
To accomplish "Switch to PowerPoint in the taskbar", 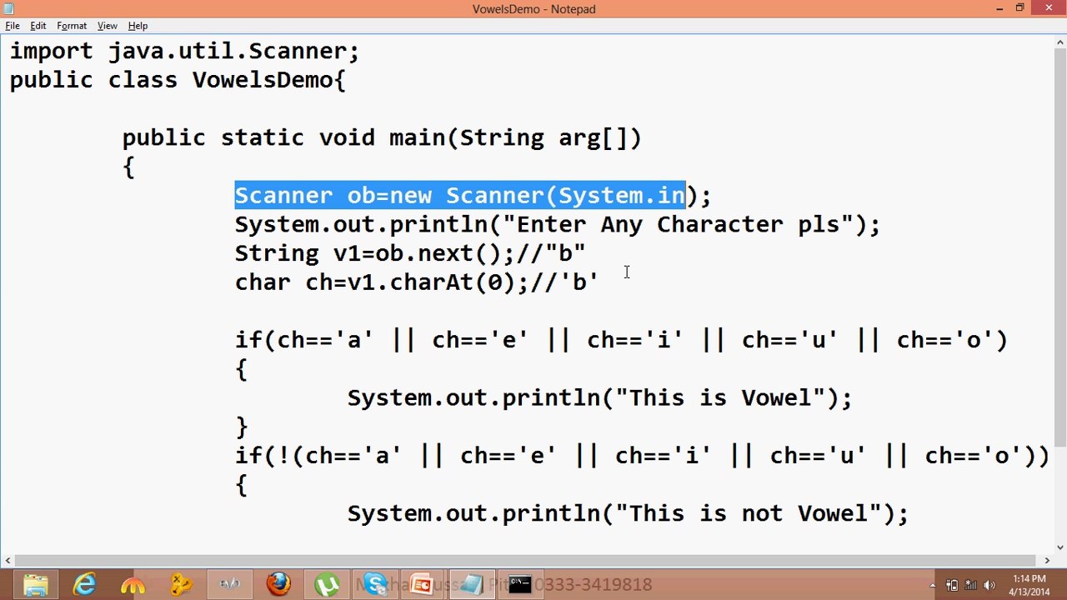I will point(423,585).
